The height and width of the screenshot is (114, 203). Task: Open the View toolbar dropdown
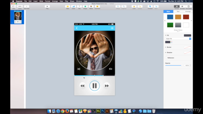pos(14,6)
